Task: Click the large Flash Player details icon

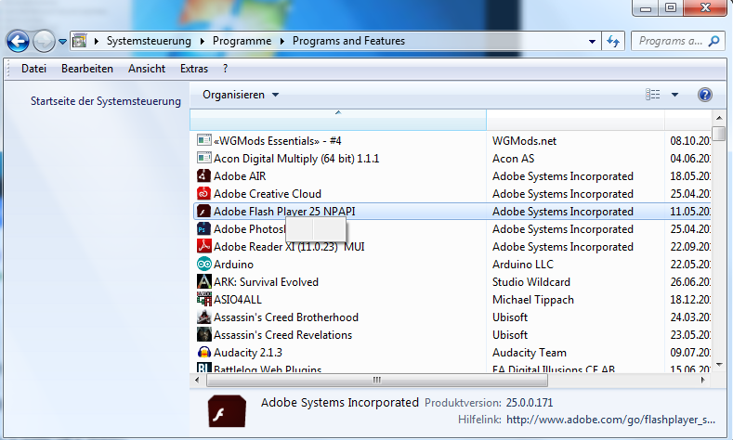Action: tap(227, 411)
